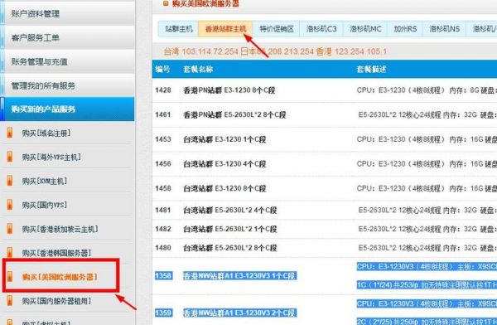
Task: Click orange icon beside 购买[美国欧洲服务器]
Action: click(x=10, y=277)
